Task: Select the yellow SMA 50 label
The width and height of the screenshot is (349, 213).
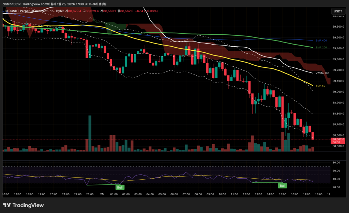Action: tap(320, 86)
